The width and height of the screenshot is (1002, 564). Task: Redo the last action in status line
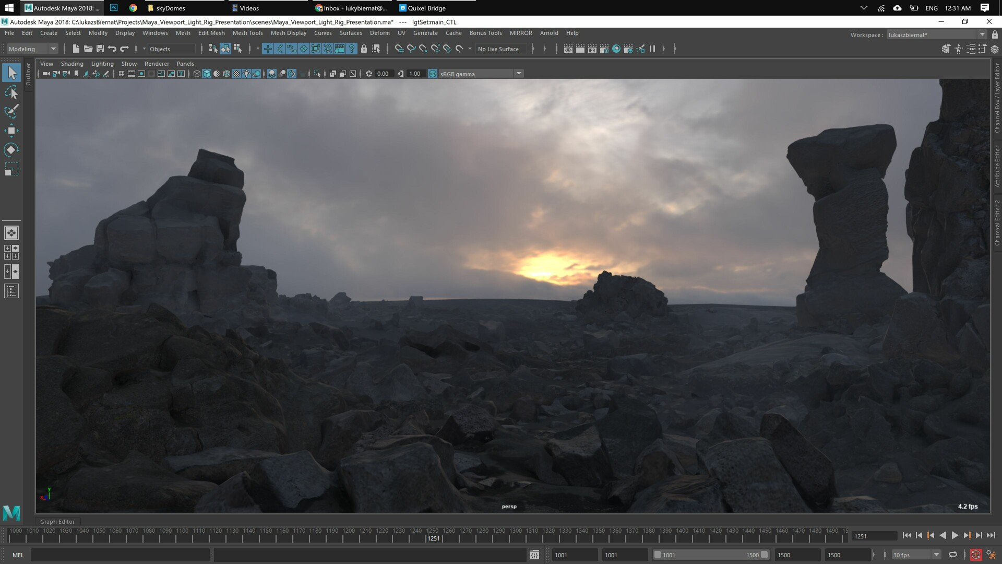click(124, 49)
